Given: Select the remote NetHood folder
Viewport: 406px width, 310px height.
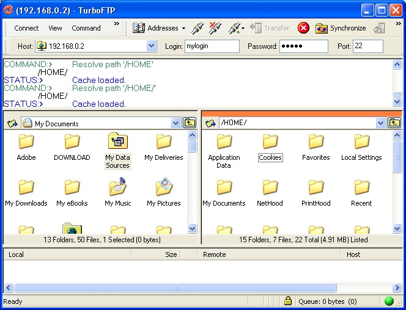Looking at the screenshot, I should point(270,193).
